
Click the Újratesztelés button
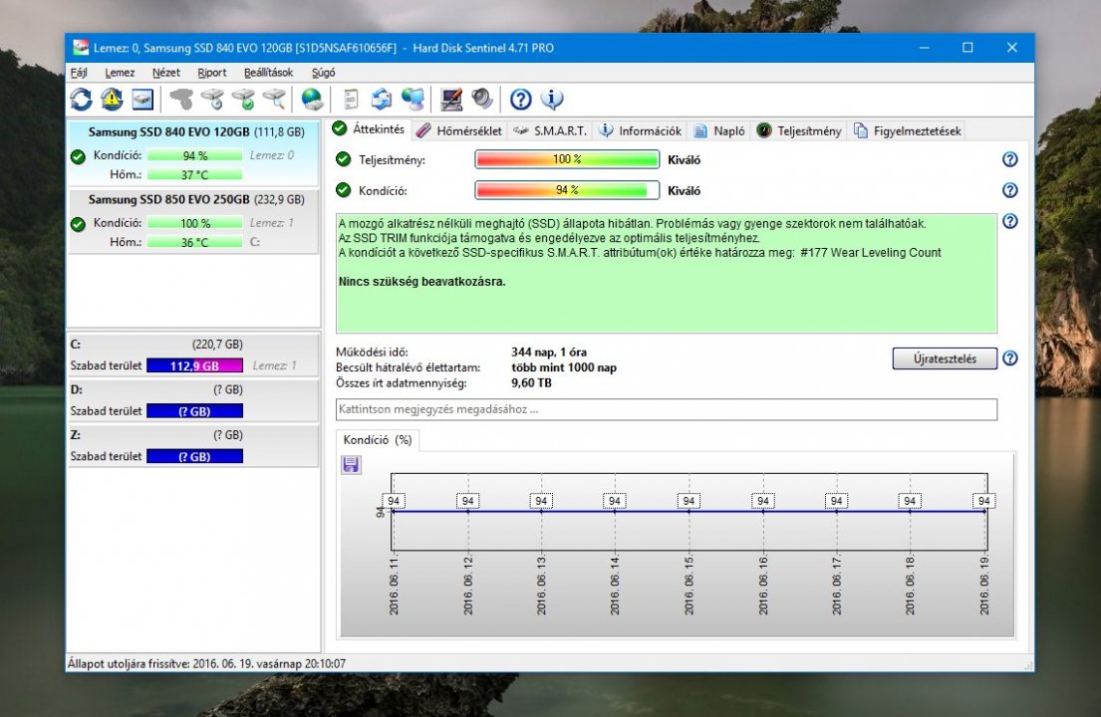(945, 358)
